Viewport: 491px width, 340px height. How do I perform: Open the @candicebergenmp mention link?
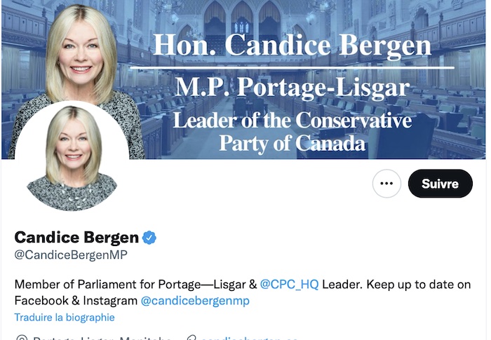[x=195, y=301]
